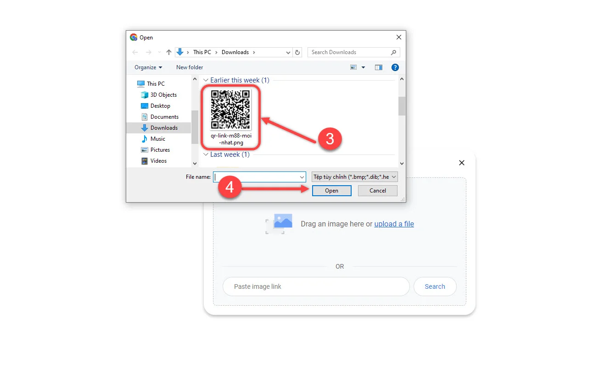Collapse the Last week group

coord(206,155)
